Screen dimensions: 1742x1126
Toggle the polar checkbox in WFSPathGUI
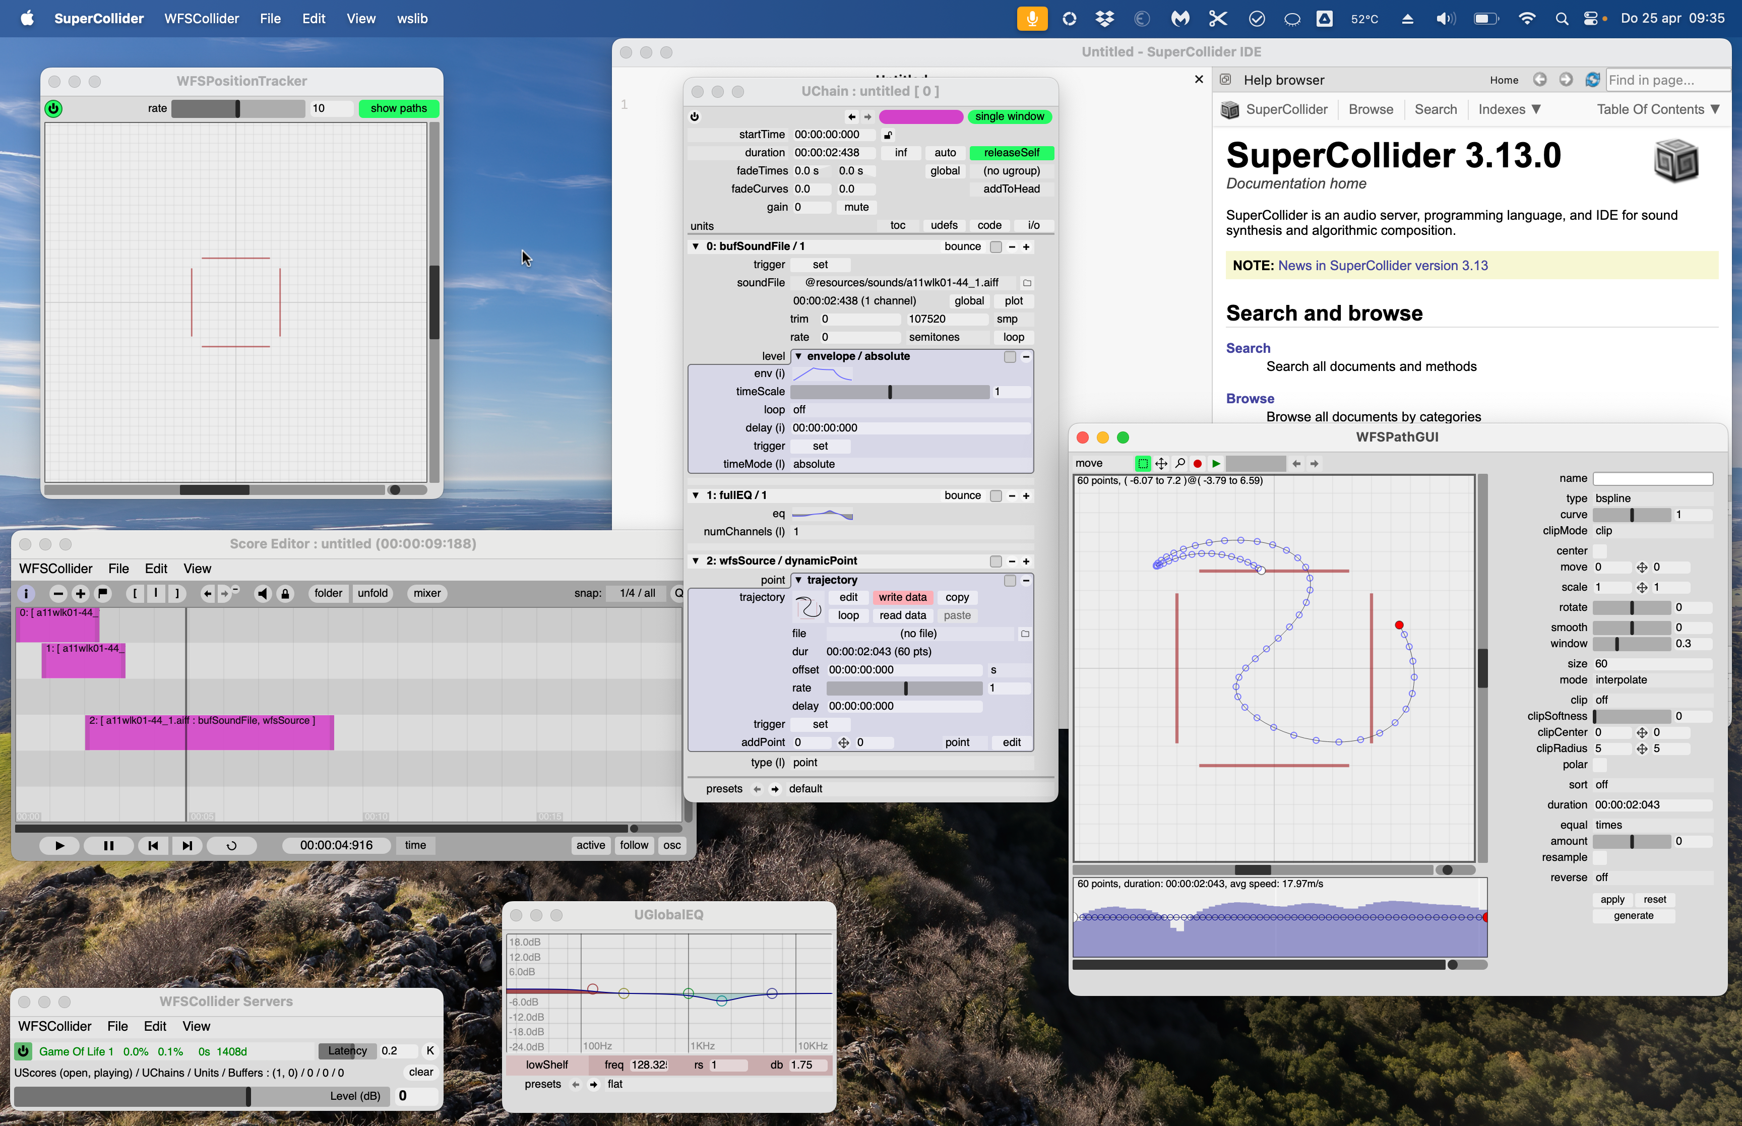coord(1600,765)
